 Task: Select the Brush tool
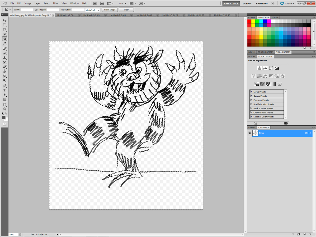[5, 53]
